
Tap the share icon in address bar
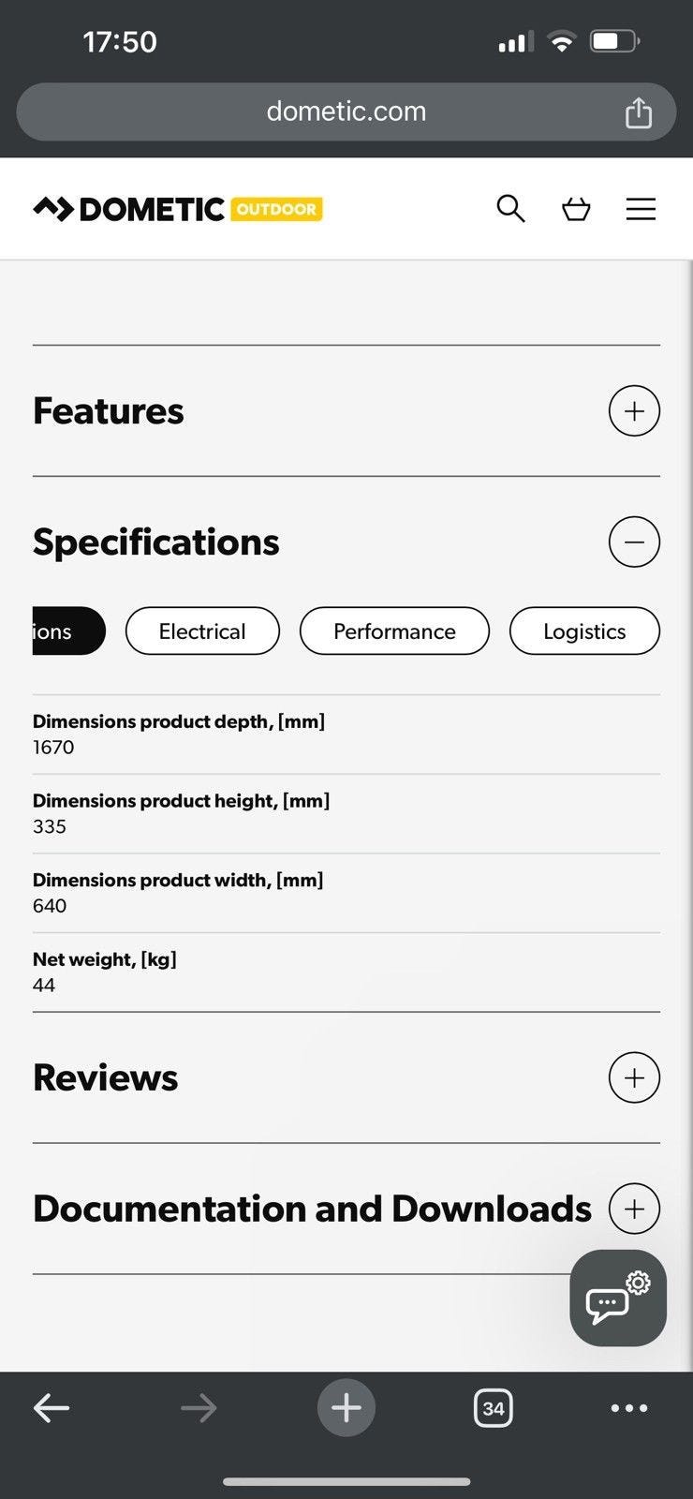pyautogui.click(x=638, y=112)
